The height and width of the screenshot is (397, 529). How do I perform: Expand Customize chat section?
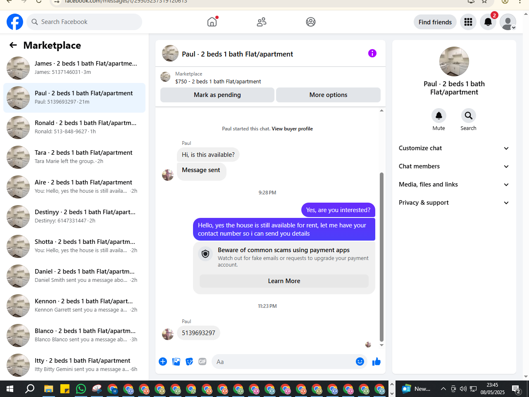pos(454,148)
